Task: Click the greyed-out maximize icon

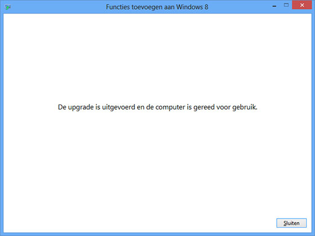Action: (x=286, y=5)
